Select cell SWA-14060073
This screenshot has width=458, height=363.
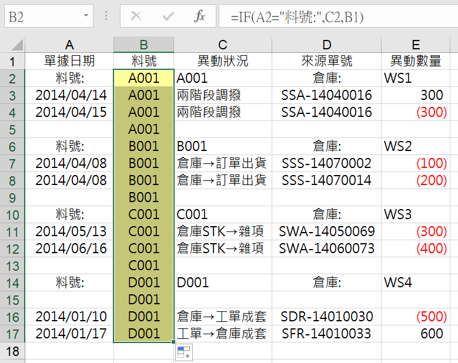326,248
